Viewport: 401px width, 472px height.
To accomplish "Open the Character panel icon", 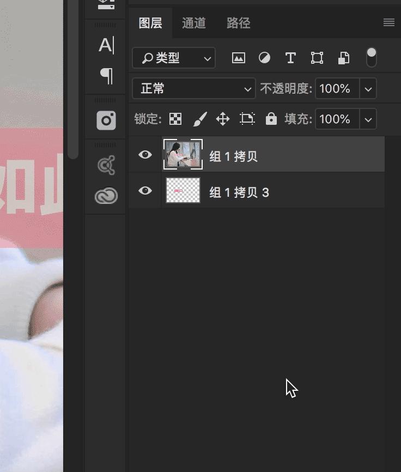I will click(106, 45).
